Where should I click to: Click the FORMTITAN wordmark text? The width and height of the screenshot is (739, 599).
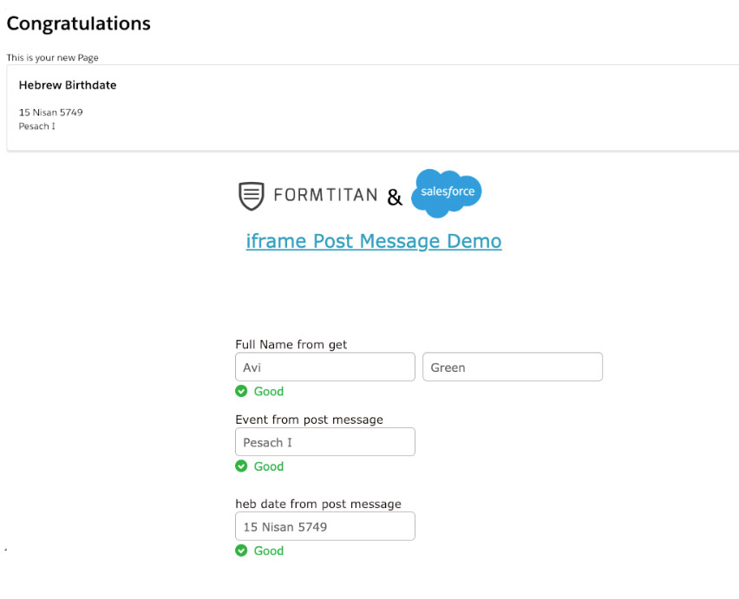click(x=325, y=196)
